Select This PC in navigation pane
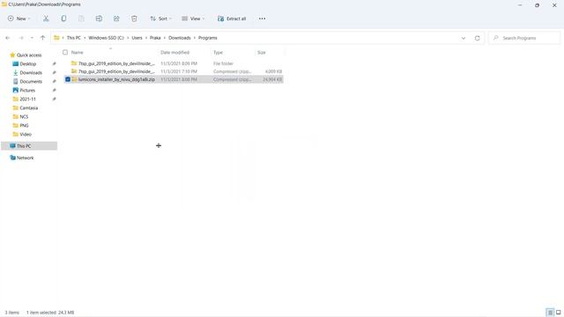 click(29, 146)
